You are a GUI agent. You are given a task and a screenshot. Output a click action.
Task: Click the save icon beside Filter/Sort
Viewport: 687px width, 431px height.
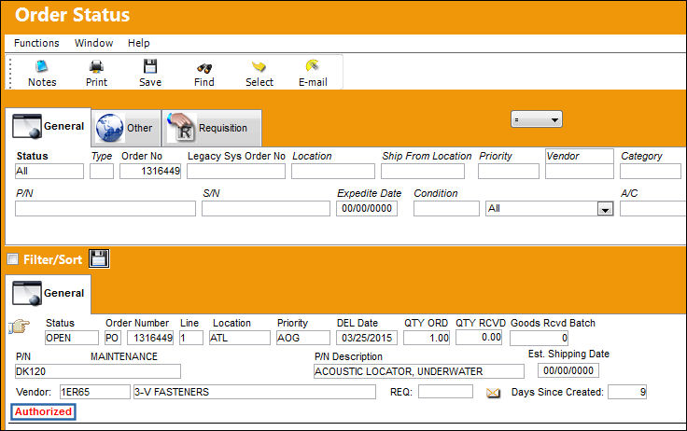(99, 258)
